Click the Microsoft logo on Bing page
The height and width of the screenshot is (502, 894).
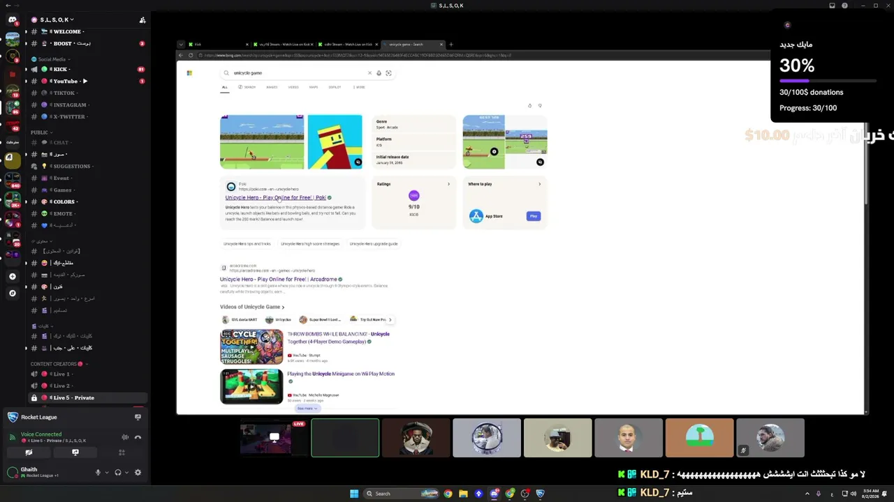(x=189, y=73)
